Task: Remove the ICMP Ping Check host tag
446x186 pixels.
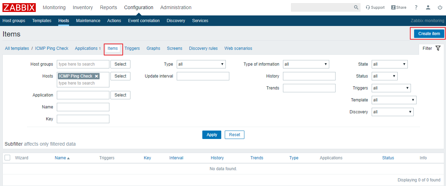Action: pos(96,76)
